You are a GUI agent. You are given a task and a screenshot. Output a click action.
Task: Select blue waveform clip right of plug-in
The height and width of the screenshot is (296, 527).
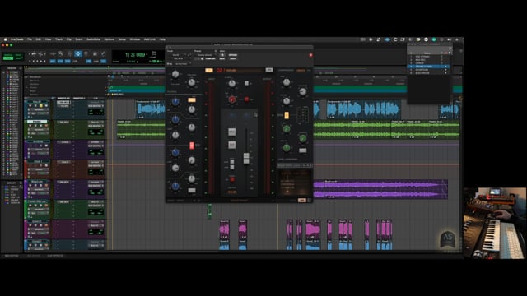364,109
